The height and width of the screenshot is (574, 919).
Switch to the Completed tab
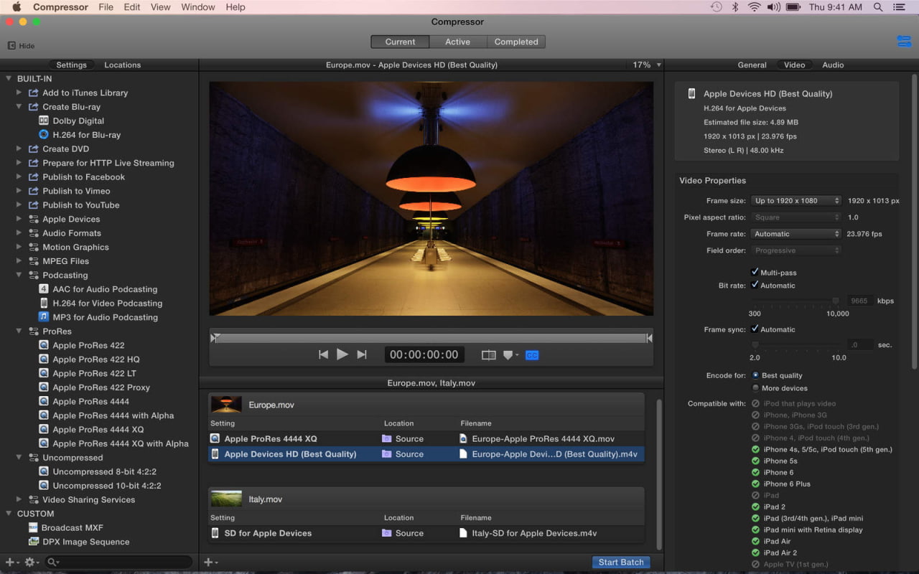pos(516,42)
